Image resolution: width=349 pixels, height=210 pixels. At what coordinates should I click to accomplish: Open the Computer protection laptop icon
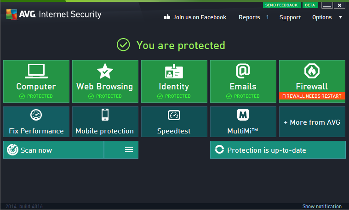point(36,71)
